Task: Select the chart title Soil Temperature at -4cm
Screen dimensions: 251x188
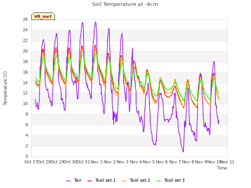Action: point(125,4)
